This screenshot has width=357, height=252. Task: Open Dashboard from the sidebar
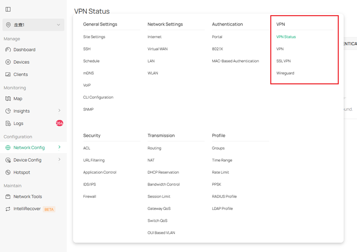[25, 50]
